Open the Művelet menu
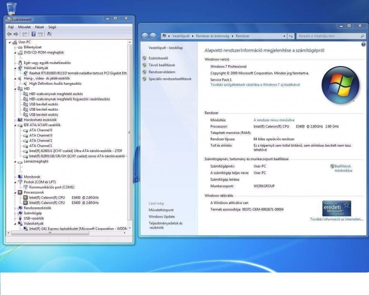Image resolution: width=369 pixels, height=295 pixels. pyautogui.click(x=24, y=27)
